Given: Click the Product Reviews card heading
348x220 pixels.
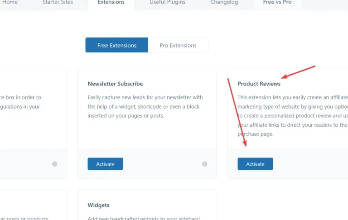Looking at the screenshot, I should coord(259,84).
